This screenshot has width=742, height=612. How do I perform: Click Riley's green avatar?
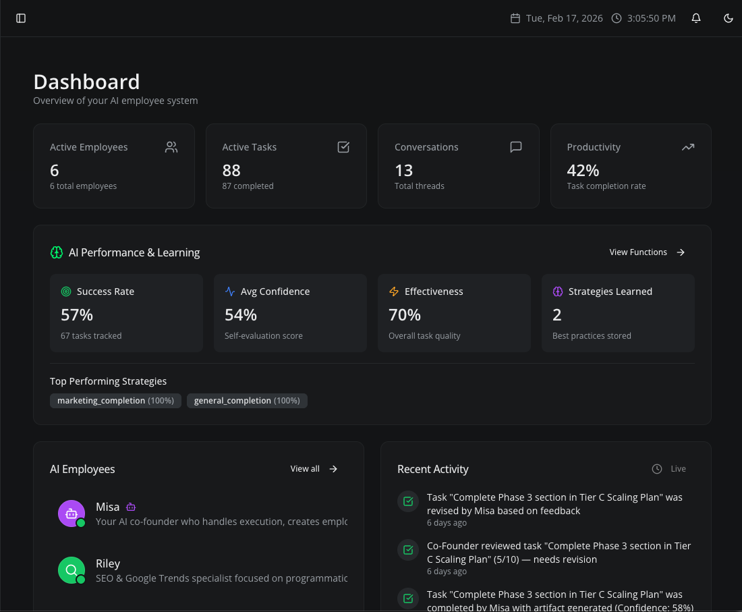pyautogui.click(x=72, y=570)
